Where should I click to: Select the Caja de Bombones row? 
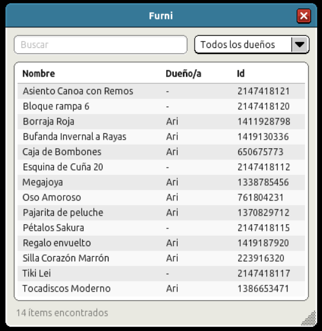(161, 152)
